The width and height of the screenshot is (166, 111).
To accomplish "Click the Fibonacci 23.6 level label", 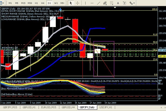I will tap(155, 59).
